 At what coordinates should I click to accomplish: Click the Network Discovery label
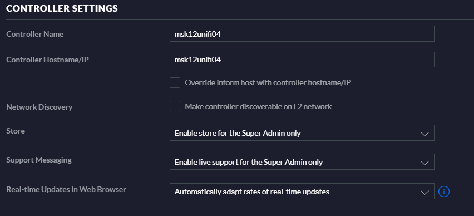coord(39,107)
